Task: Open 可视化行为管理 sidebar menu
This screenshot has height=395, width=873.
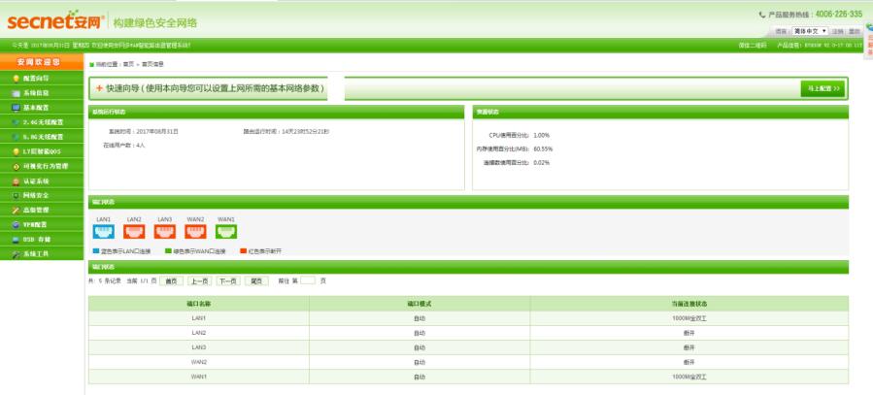Action: (x=42, y=166)
